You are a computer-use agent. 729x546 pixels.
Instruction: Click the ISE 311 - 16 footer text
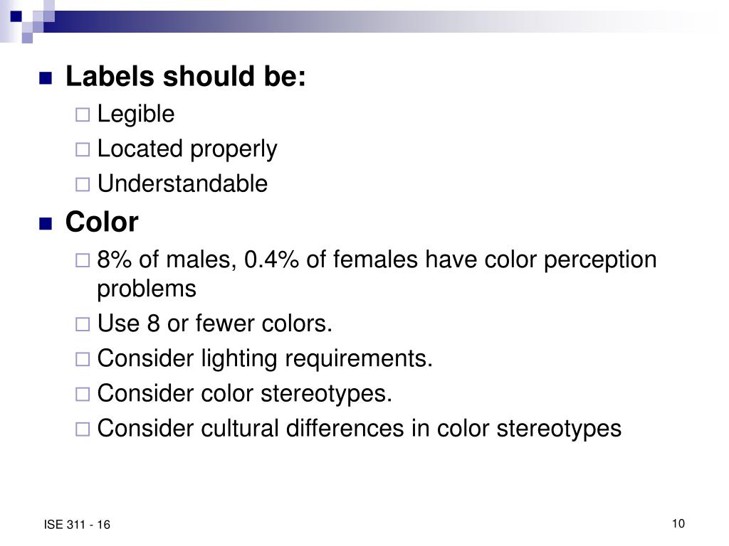77,525
